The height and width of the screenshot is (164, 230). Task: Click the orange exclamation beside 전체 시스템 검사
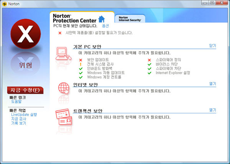[80, 64]
